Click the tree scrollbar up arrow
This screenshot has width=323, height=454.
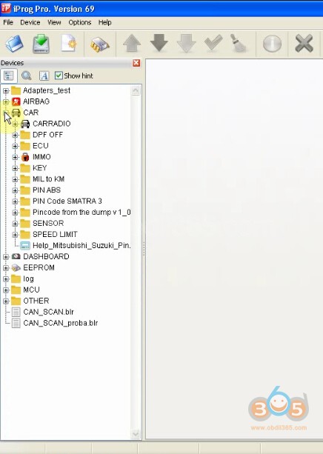tap(136, 91)
